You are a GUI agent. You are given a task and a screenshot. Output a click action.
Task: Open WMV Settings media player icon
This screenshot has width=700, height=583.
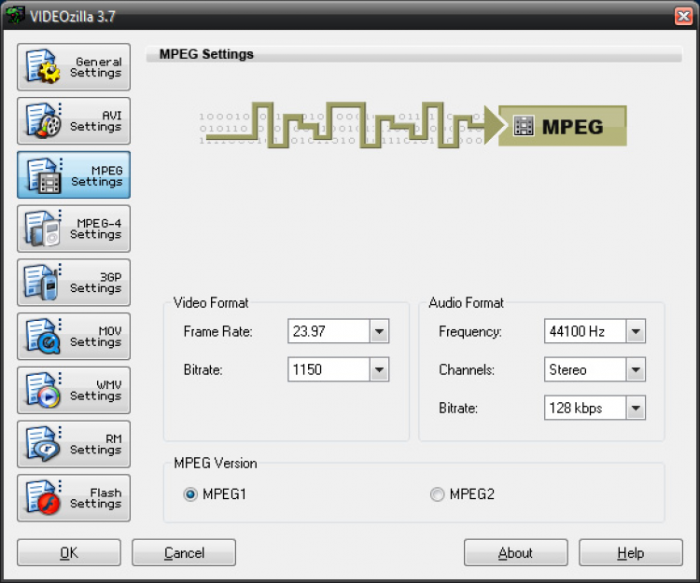coord(43,390)
